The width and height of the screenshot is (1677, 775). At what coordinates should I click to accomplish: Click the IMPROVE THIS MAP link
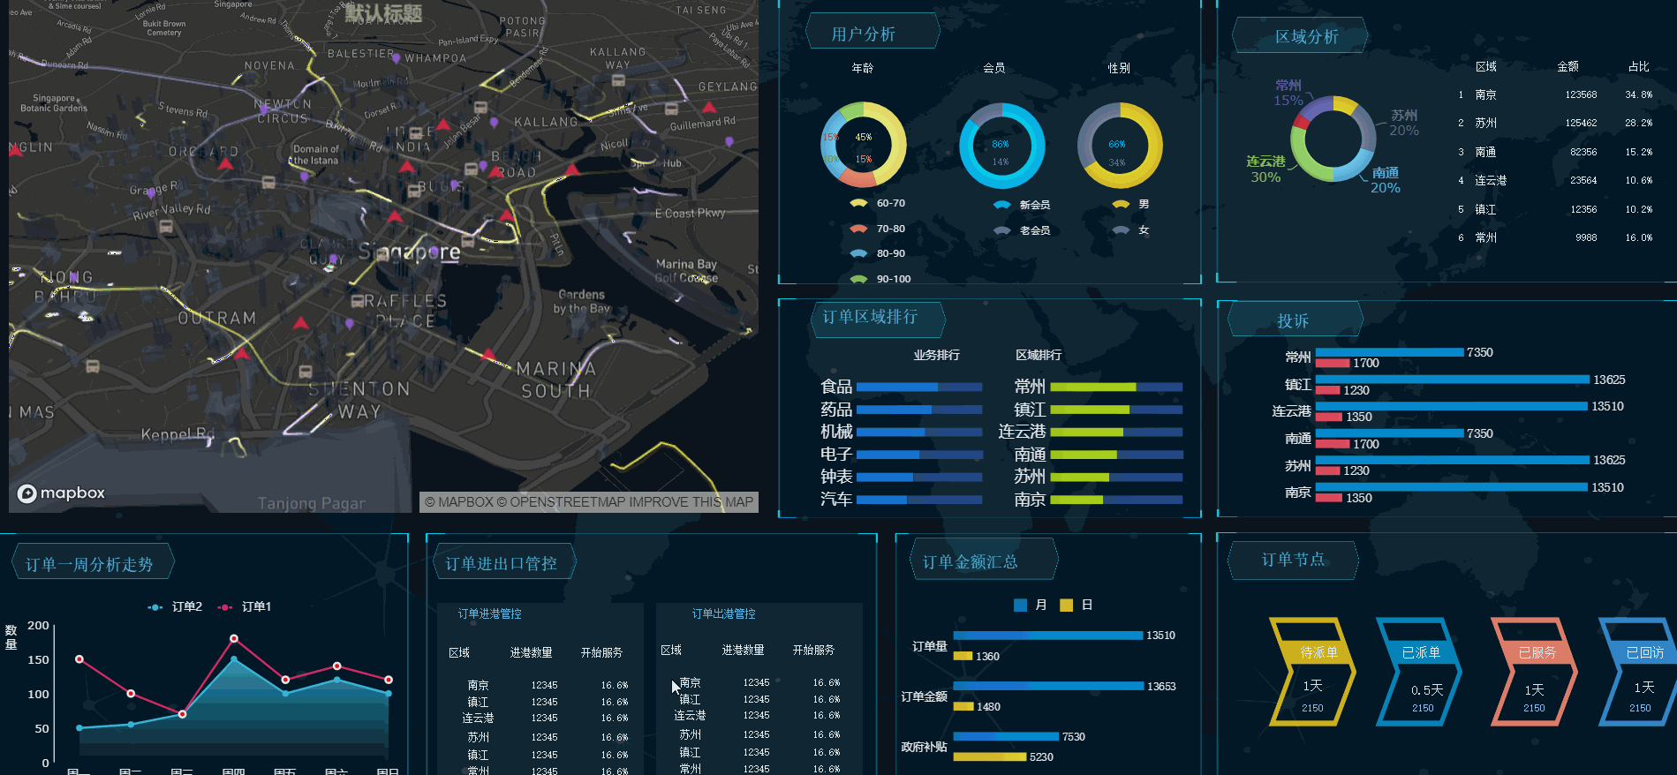(691, 501)
